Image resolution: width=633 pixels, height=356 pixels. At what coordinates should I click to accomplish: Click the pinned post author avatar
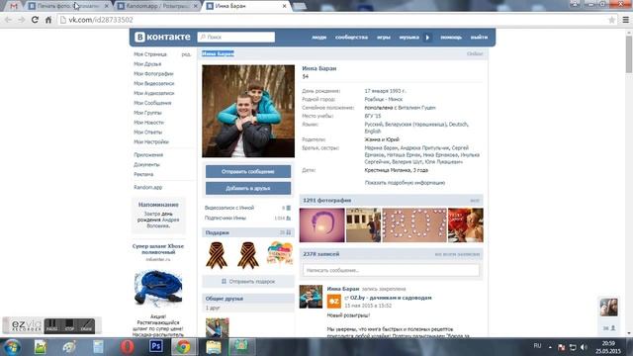pos(311,297)
